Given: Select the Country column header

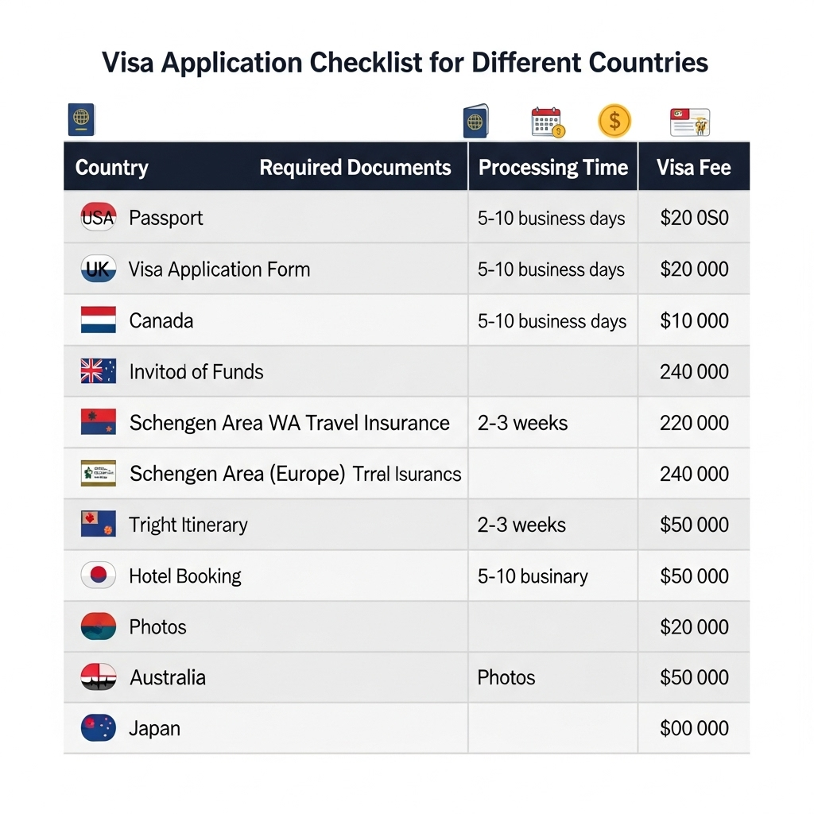Looking at the screenshot, I should click(111, 168).
